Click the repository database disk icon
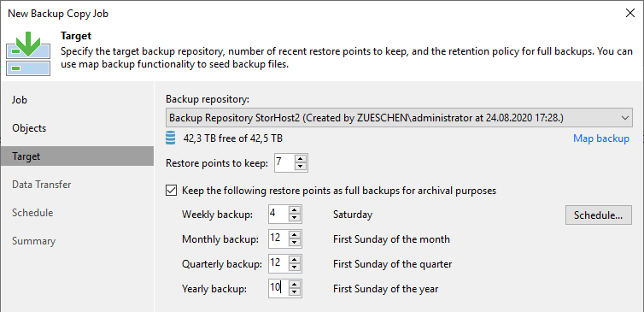644x312 pixels. [171, 138]
